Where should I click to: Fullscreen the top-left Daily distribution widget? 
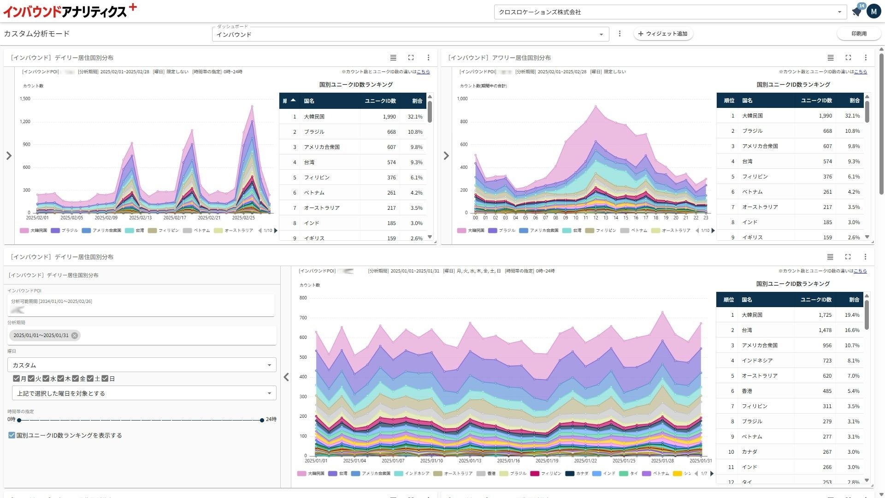click(x=411, y=58)
